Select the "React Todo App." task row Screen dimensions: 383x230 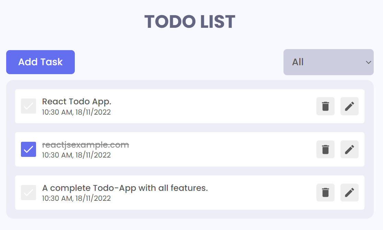click(189, 106)
